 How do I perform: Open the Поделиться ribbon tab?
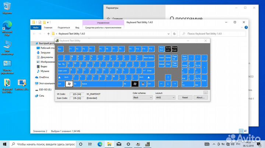[x=64, y=27]
